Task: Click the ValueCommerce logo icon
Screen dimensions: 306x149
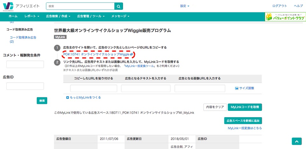Action: [x=8, y=6]
